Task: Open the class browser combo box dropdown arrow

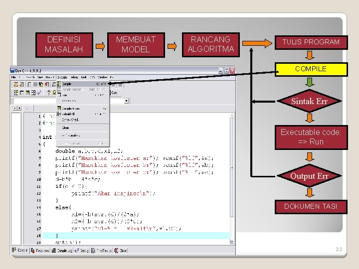Action: pyautogui.click(x=126, y=101)
